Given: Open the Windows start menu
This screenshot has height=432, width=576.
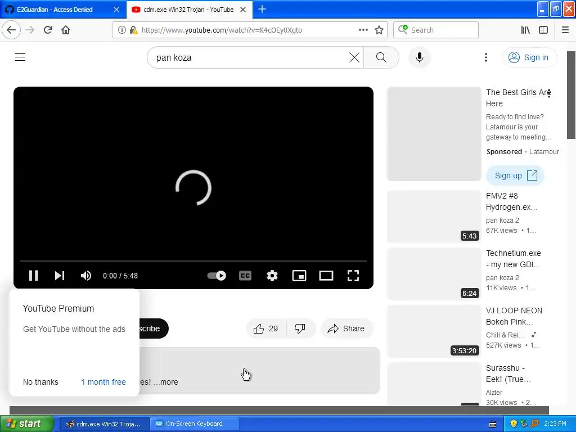Looking at the screenshot, I should [x=26, y=424].
